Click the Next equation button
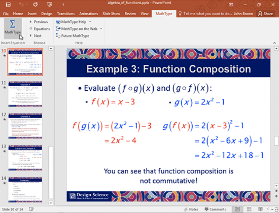This screenshot has height=213, width=279. pos(36,36)
